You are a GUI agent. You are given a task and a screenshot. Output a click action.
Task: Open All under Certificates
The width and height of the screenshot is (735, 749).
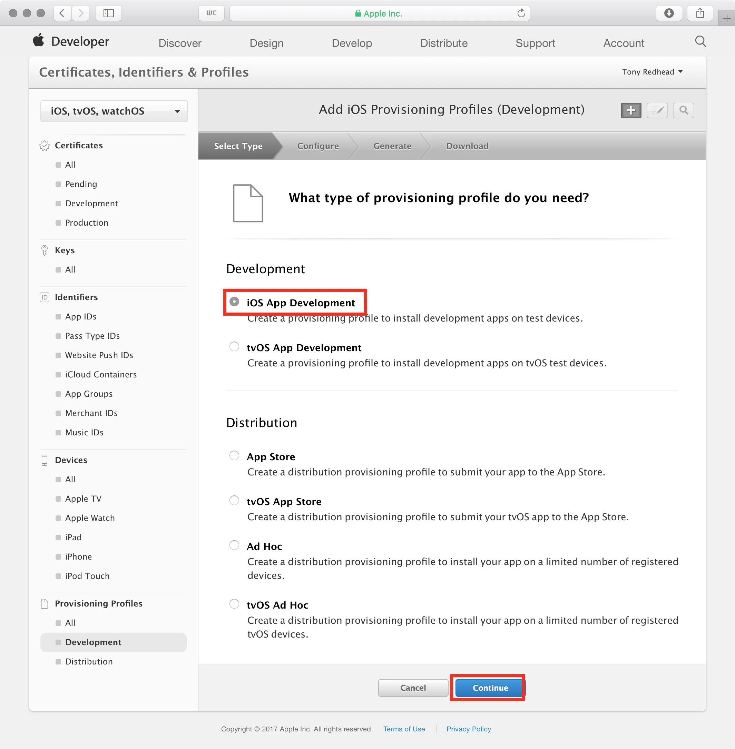(70, 165)
